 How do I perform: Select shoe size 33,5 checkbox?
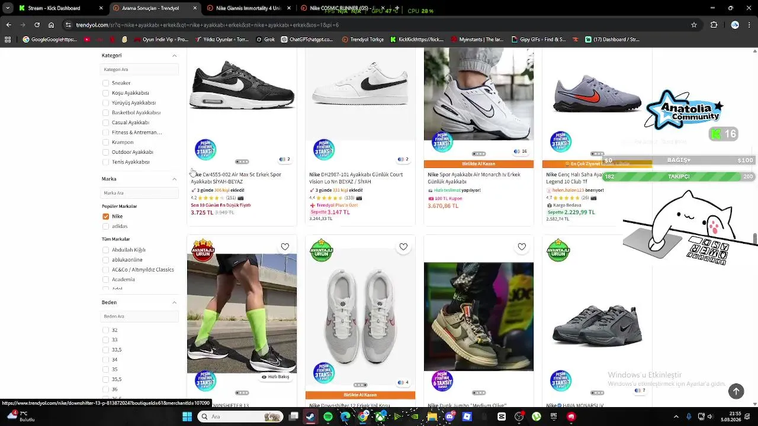(106, 350)
